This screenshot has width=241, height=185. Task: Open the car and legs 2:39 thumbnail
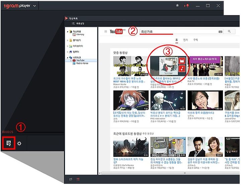click(168, 147)
